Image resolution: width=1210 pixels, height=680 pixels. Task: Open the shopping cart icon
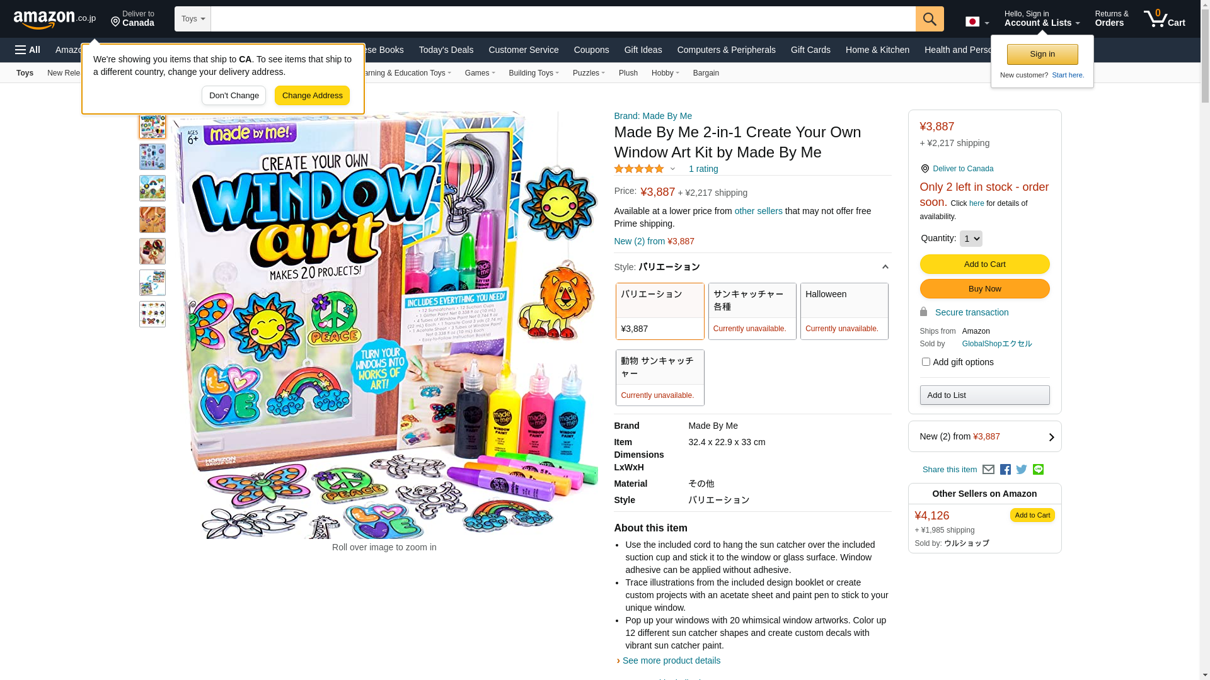(x=1164, y=19)
